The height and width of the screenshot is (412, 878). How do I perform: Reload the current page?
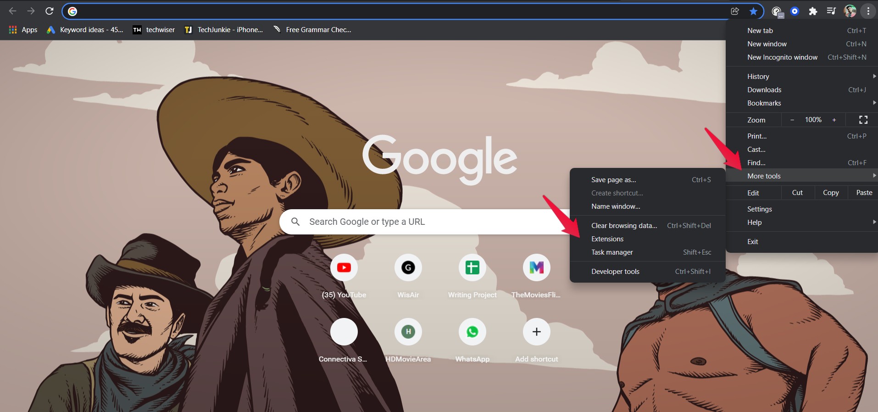(50, 11)
